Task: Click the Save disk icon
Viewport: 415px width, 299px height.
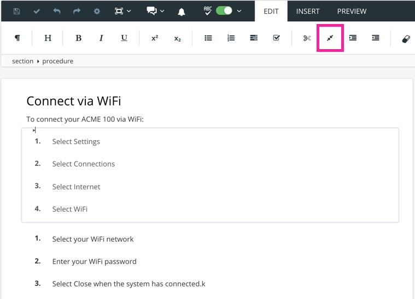Action: [16, 11]
